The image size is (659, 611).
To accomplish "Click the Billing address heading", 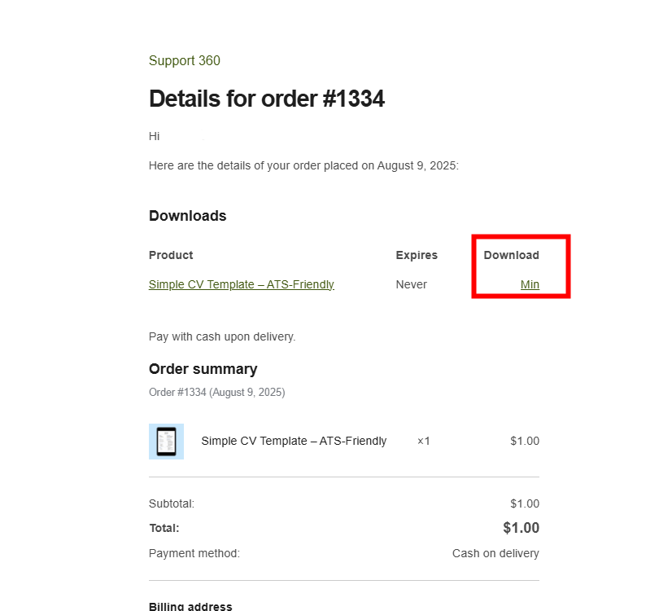I will [190, 606].
